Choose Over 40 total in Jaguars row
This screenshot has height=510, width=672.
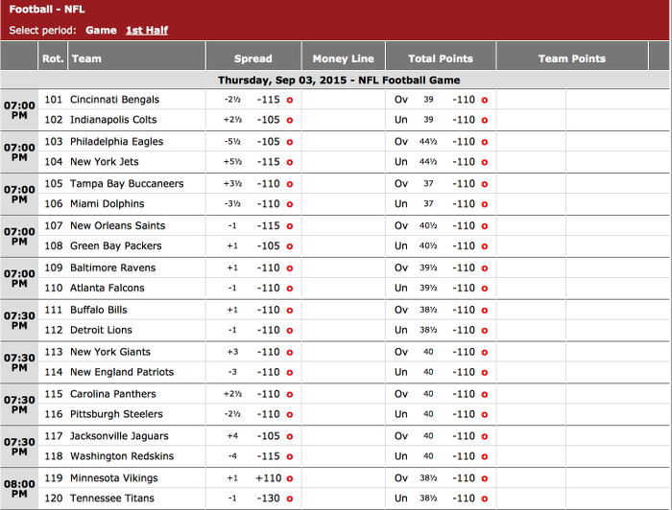(484, 436)
